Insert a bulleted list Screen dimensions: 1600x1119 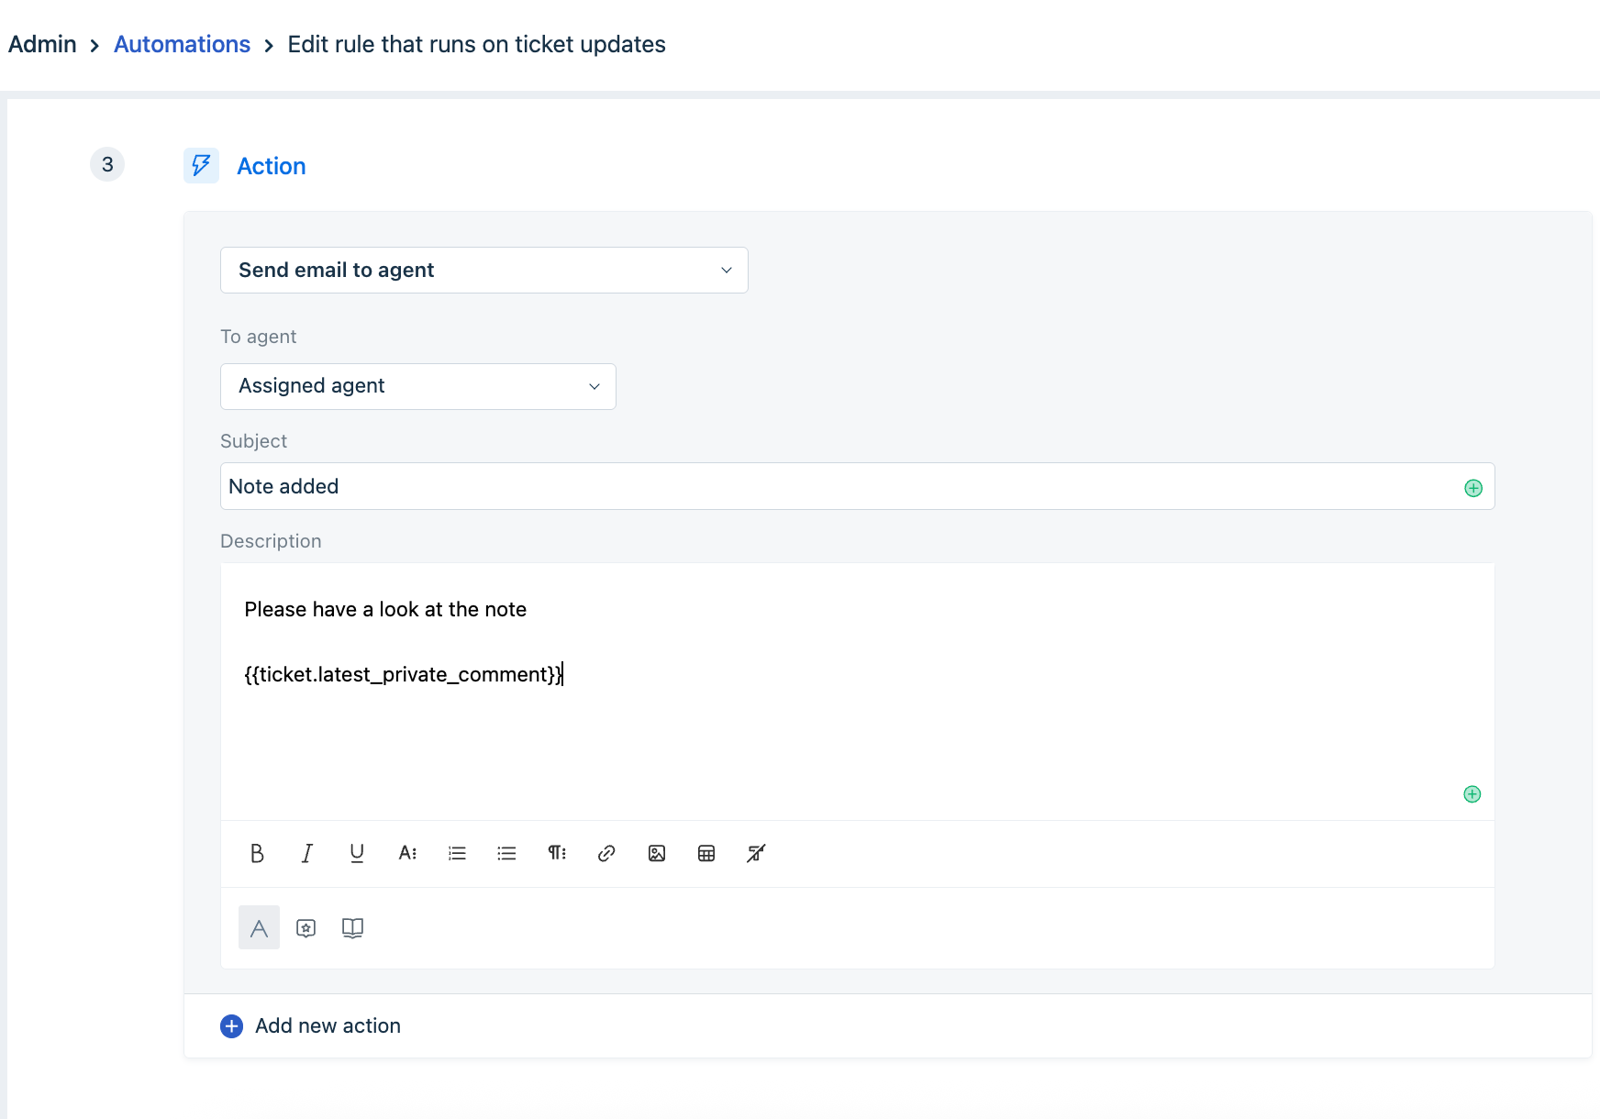(x=506, y=853)
